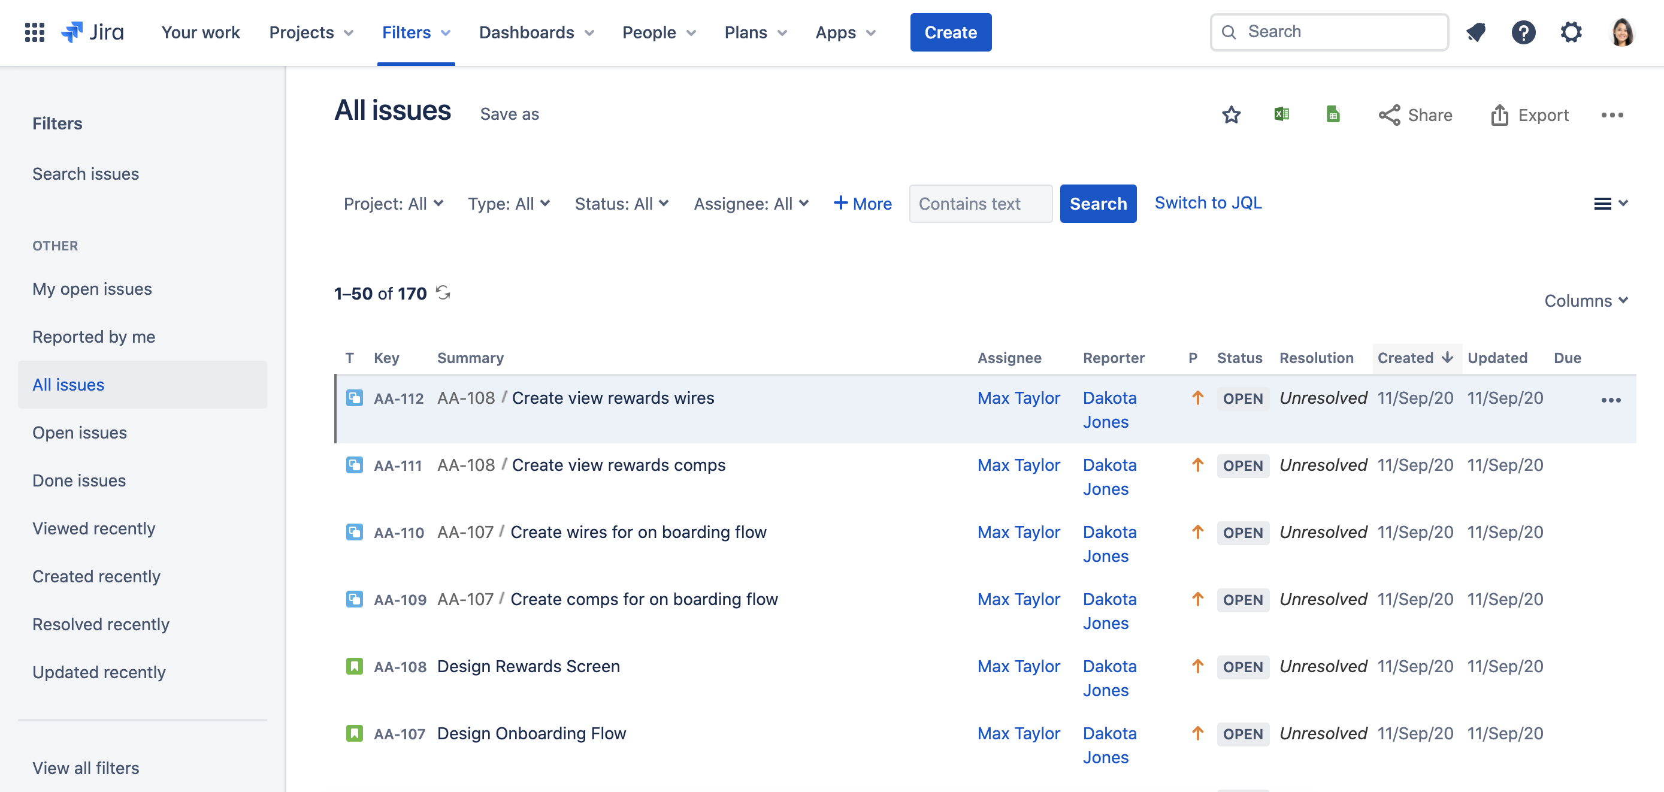
Task: Open the app switcher grid icon
Action: pos(34,32)
